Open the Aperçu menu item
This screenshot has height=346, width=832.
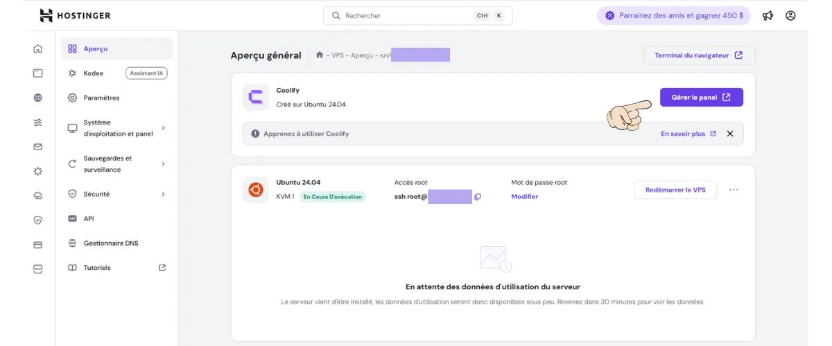pos(116,48)
